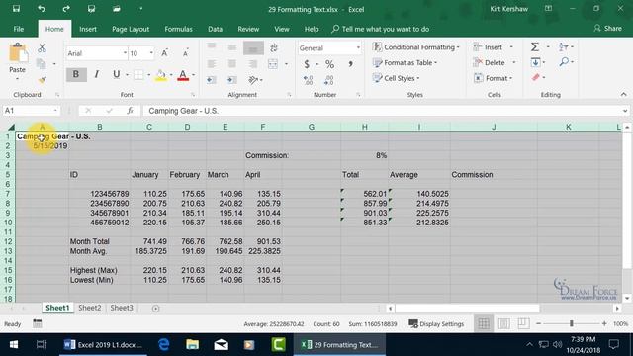The width and height of the screenshot is (633, 356).
Task: Switch to the Formulas tab
Action: click(x=178, y=29)
